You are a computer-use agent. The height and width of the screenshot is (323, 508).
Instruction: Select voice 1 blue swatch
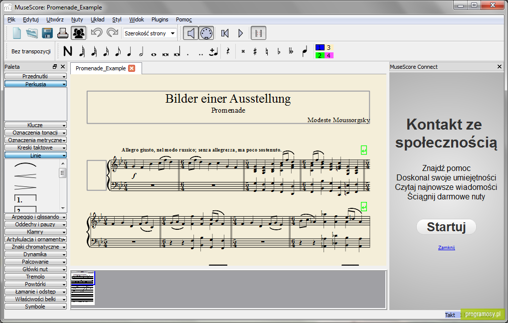(x=320, y=47)
